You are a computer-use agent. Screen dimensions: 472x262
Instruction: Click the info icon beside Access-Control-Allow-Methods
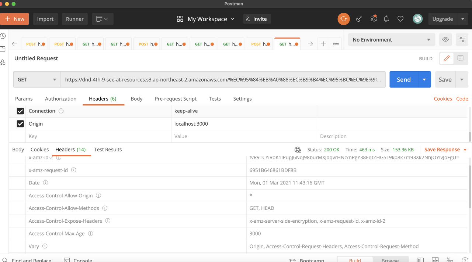105,208
